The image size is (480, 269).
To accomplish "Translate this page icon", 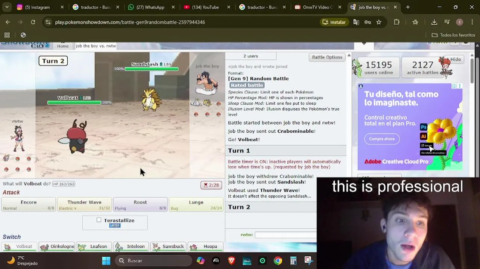I will (356, 22).
